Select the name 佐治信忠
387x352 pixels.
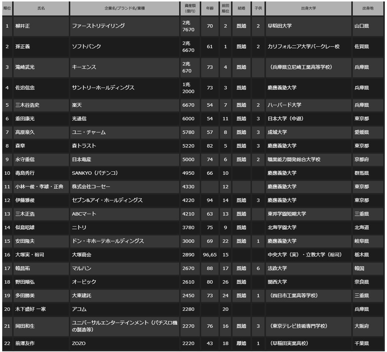(x=25, y=88)
